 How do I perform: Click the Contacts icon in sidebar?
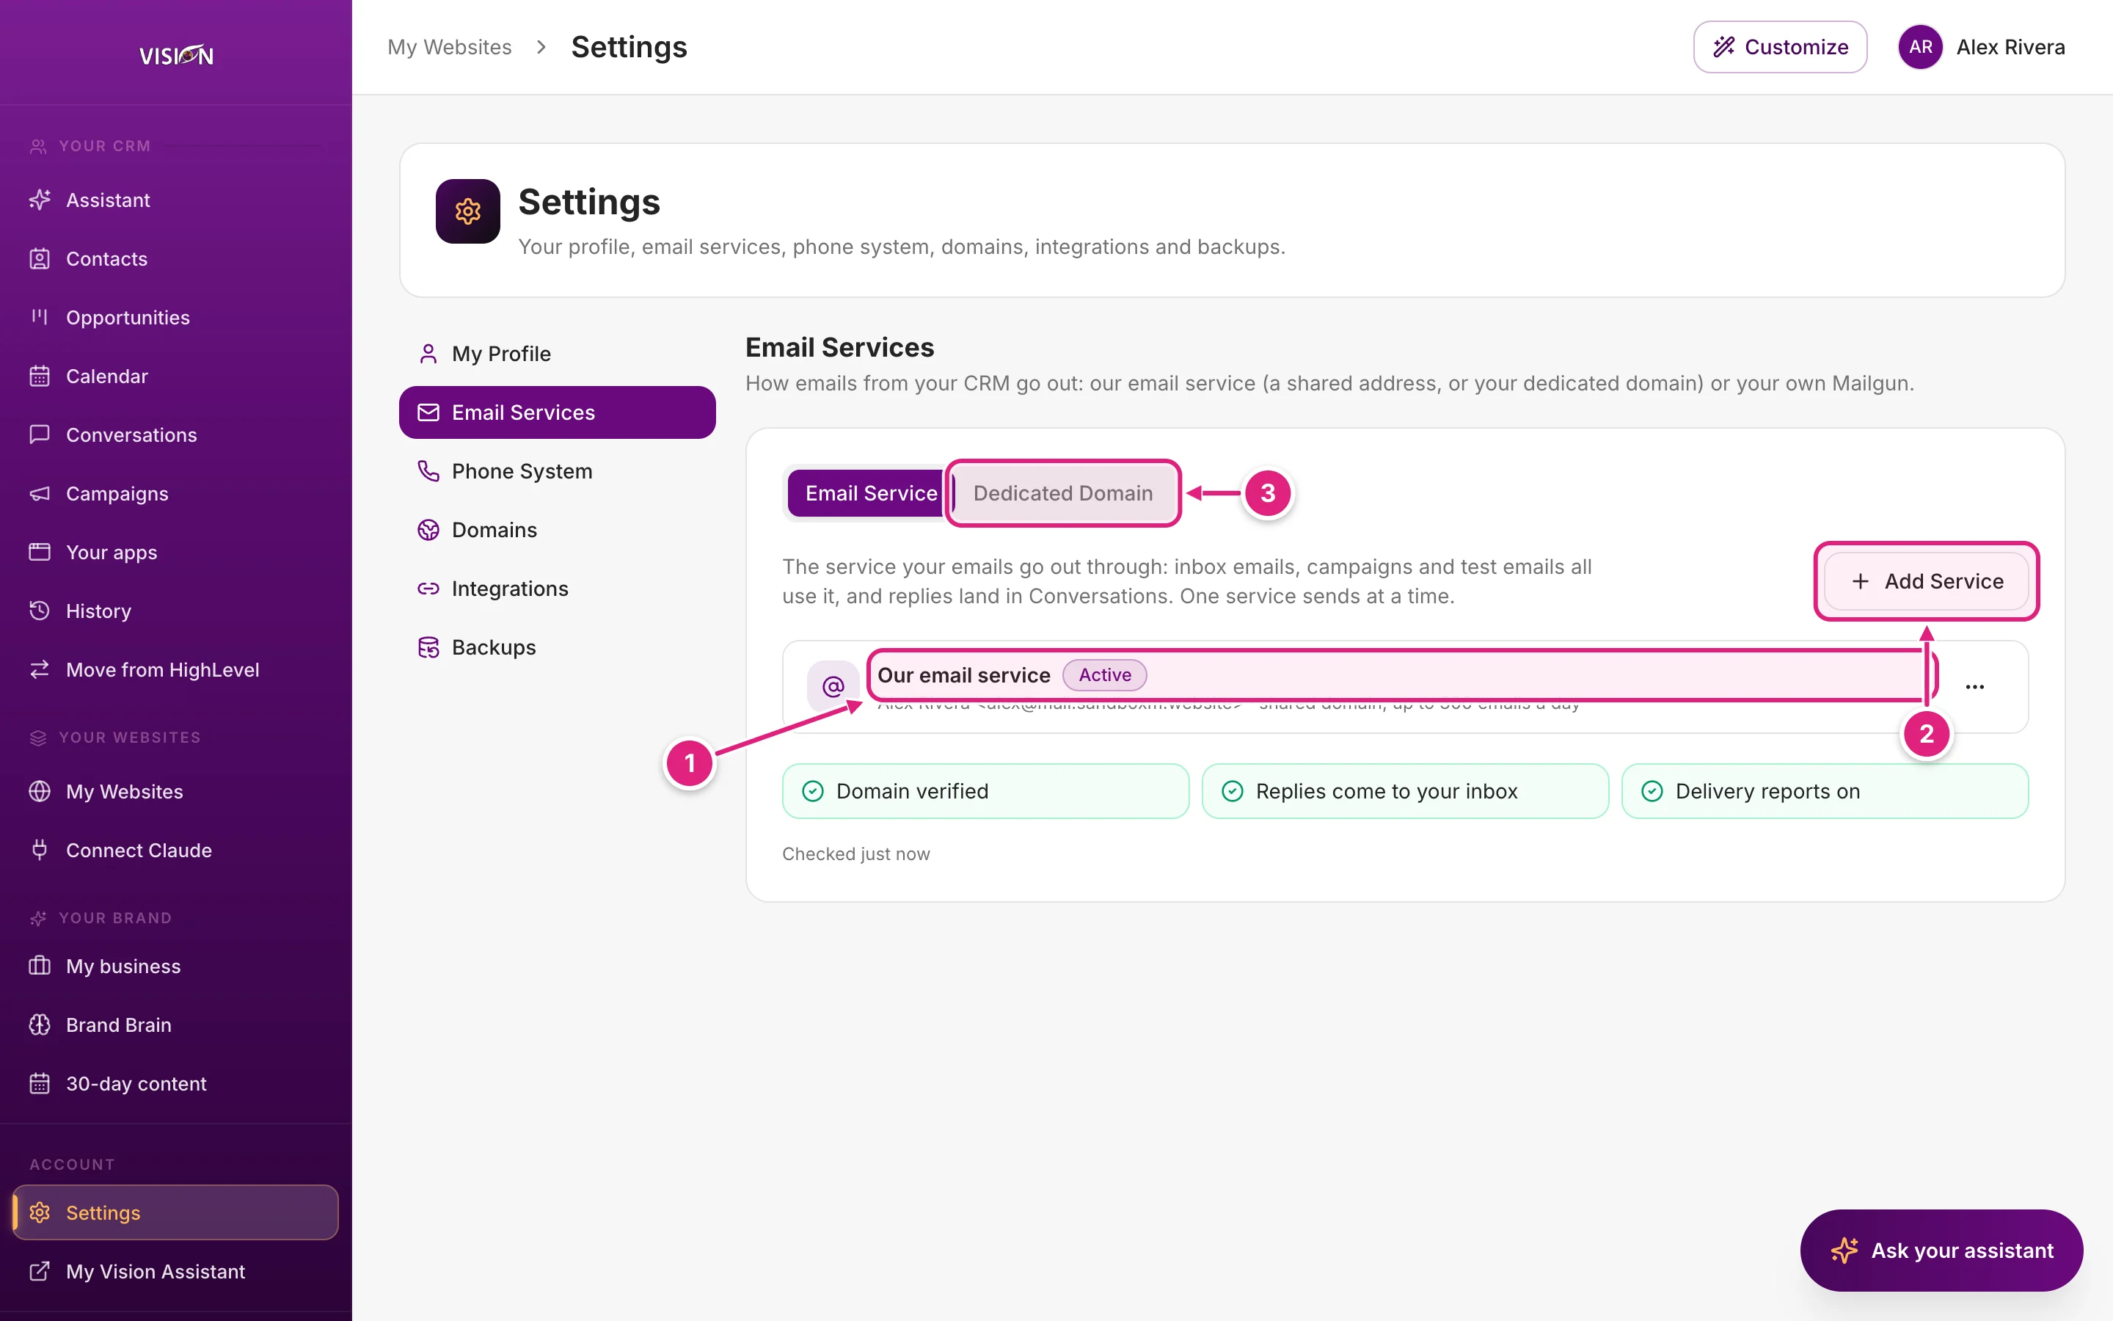(40, 258)
